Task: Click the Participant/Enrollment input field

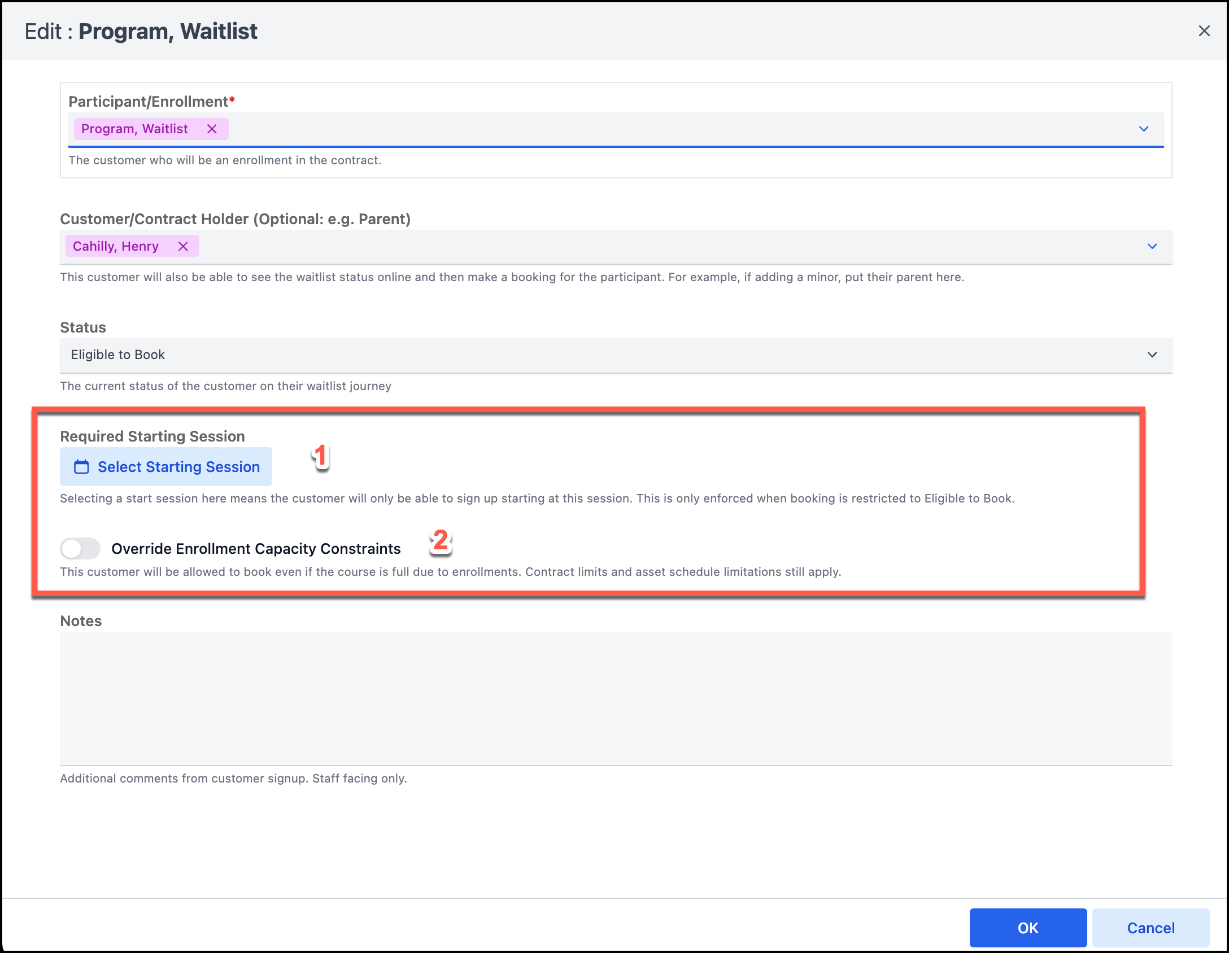Action: (678, 129)
